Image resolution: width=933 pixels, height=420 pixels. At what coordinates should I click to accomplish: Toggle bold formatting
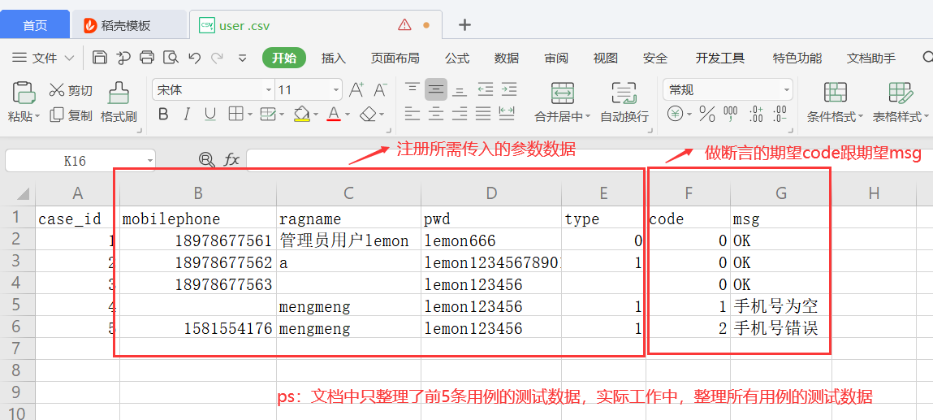pyautogui.click(x=162, y=114)
